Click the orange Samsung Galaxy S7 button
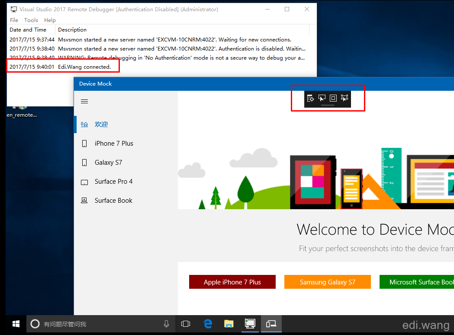The height and width of the screenshot is (335, 454). (x=328, y=282)
